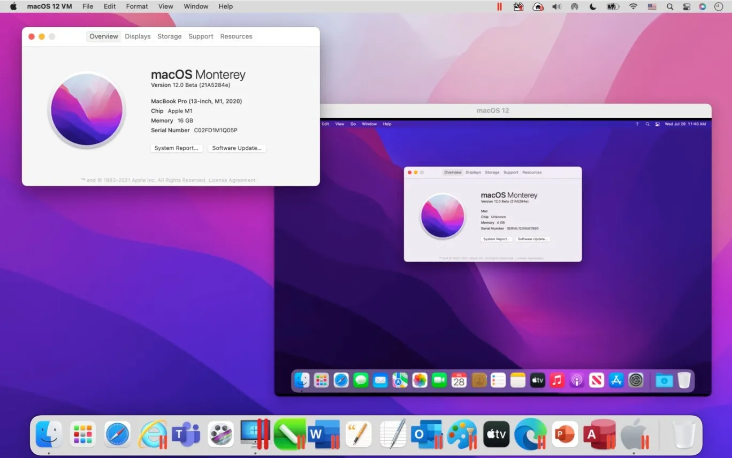Launch Microsoft Teams from the dock
Image resolution: width=732 pixels, height=458 pixels.
[186, 433]
